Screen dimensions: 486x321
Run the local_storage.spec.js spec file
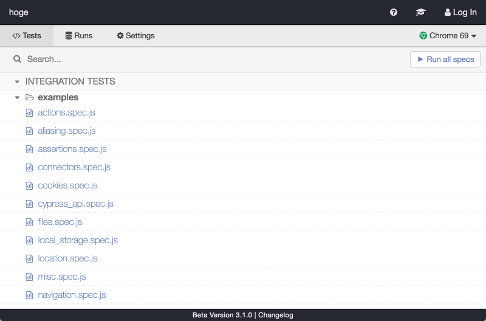tap(78, 240)
